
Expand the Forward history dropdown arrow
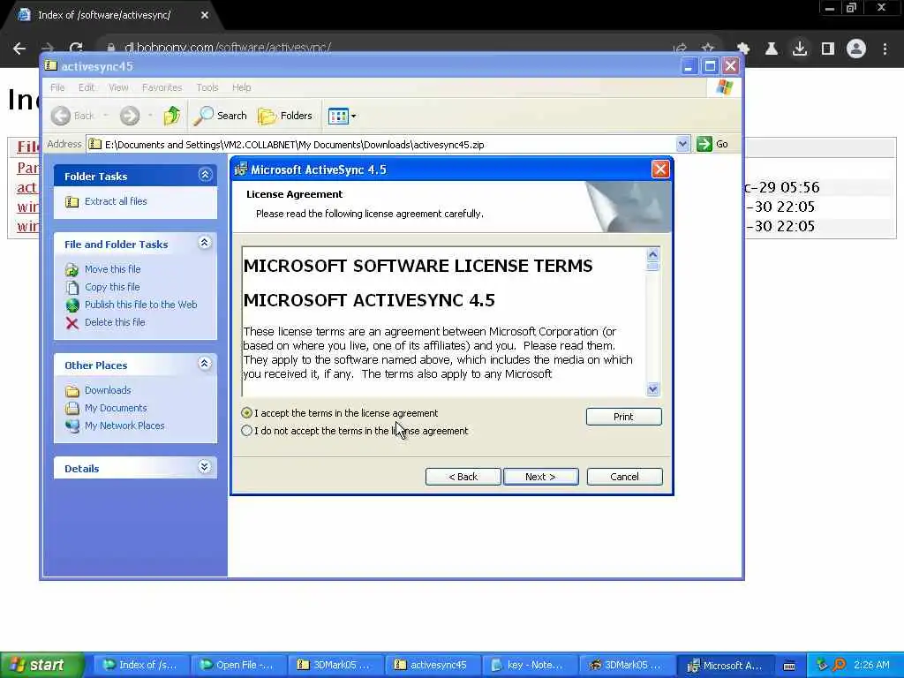tap(150, 116)
